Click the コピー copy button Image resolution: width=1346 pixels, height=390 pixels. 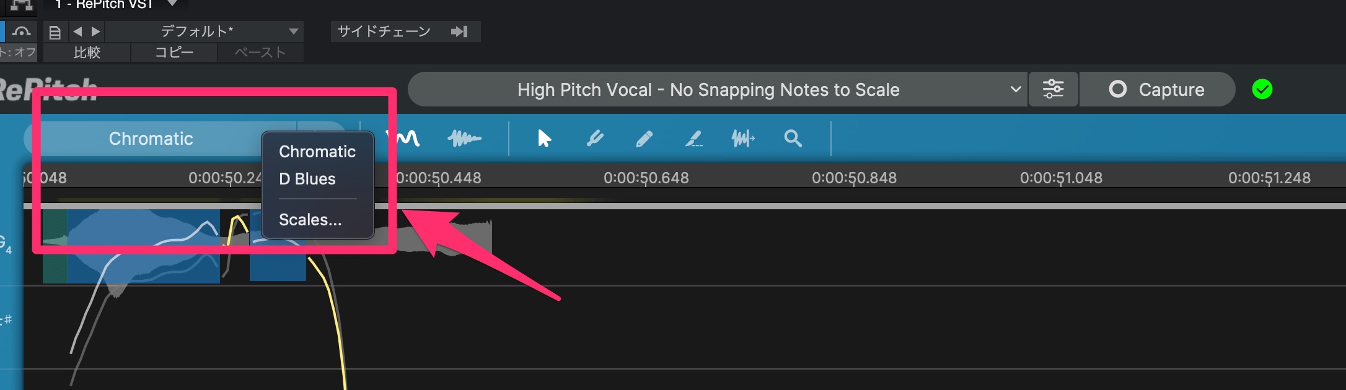point(174,53)
